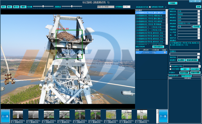Click the 截图 screenshot button
Viewport: 202px width, 124px height.
(x=23, y=7)
